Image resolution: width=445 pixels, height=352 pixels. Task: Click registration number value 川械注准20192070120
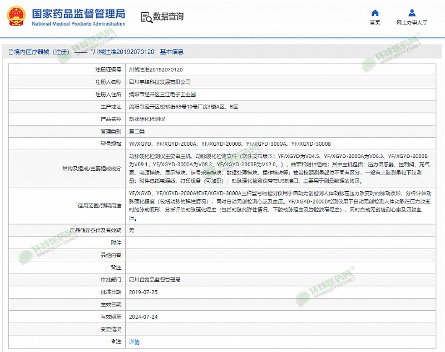[x=156, y=70]
